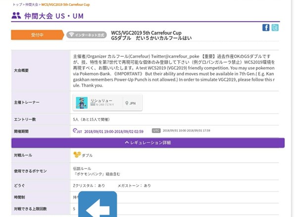Click the JPN location pin icon
Screen dimensions: 298x217
click(127, 103)
